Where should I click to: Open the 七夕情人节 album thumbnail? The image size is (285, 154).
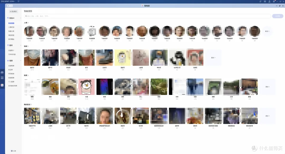[177, 58]
